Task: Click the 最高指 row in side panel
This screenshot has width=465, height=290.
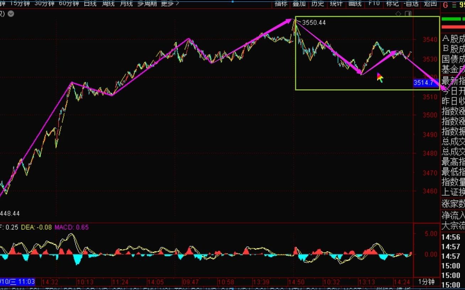Action: point(453,162)
